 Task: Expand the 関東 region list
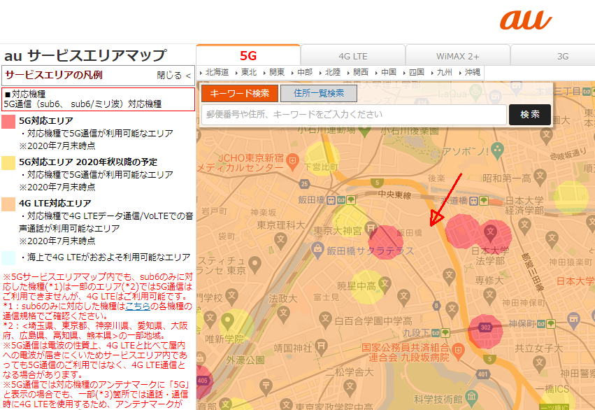point(276,72)
